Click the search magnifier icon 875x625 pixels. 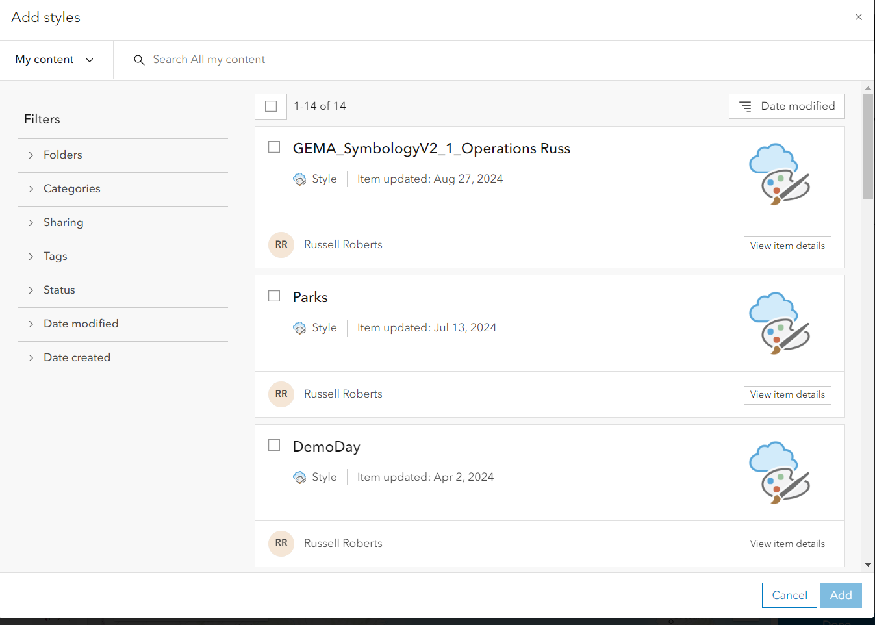coord(139,60)
